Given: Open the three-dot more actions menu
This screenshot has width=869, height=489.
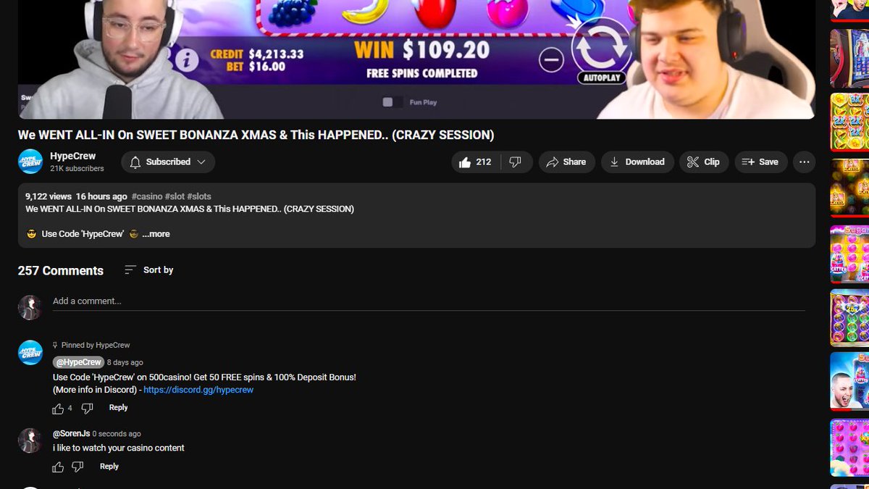Looking at the screenshot, I should coord(804,162).
